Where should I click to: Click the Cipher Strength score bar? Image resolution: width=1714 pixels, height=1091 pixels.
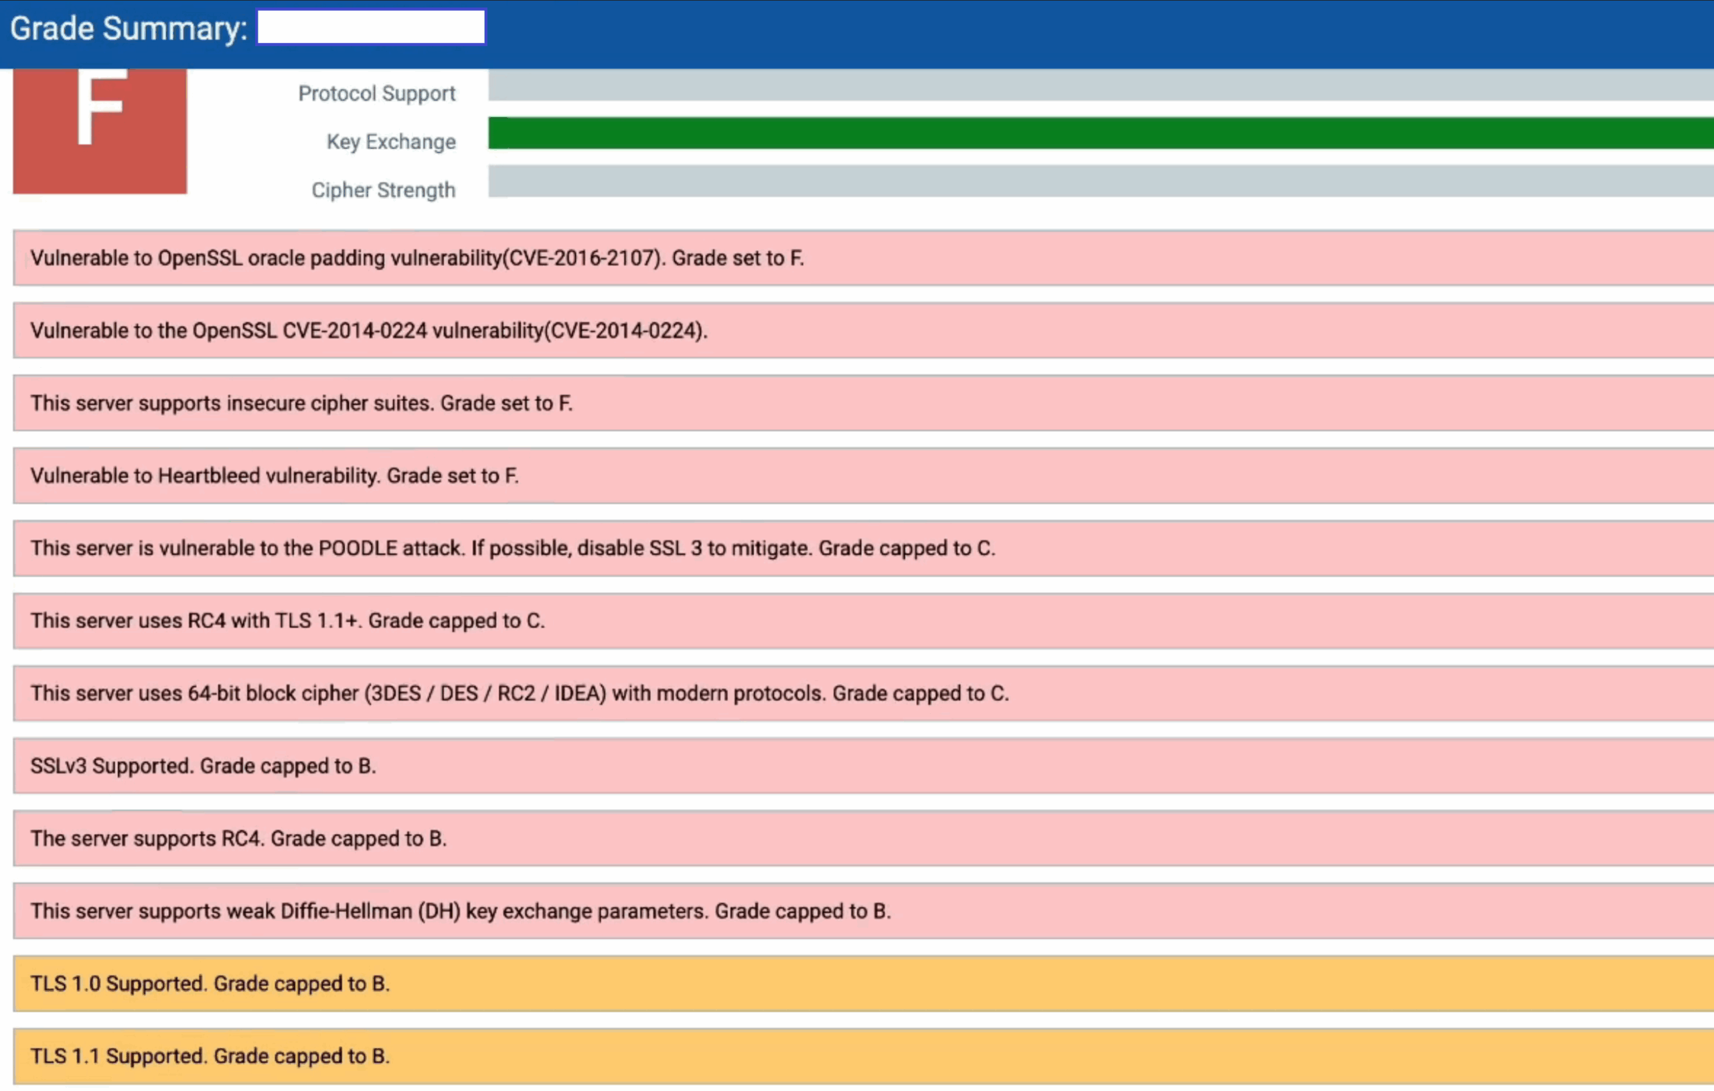(x=1101, y=181)
